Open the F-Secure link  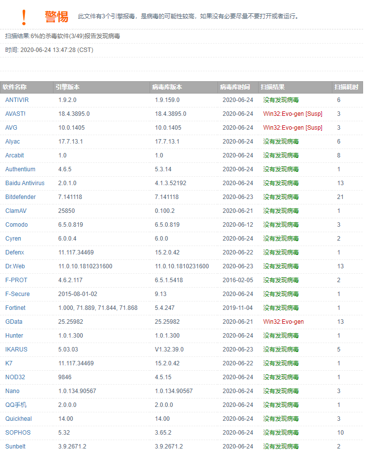point(17,294)
